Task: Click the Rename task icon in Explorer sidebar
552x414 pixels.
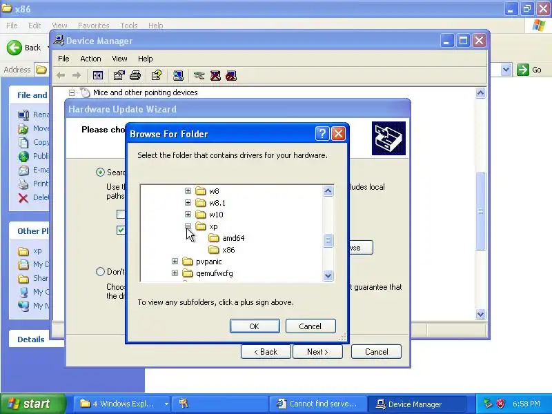Action: point(23,115)
